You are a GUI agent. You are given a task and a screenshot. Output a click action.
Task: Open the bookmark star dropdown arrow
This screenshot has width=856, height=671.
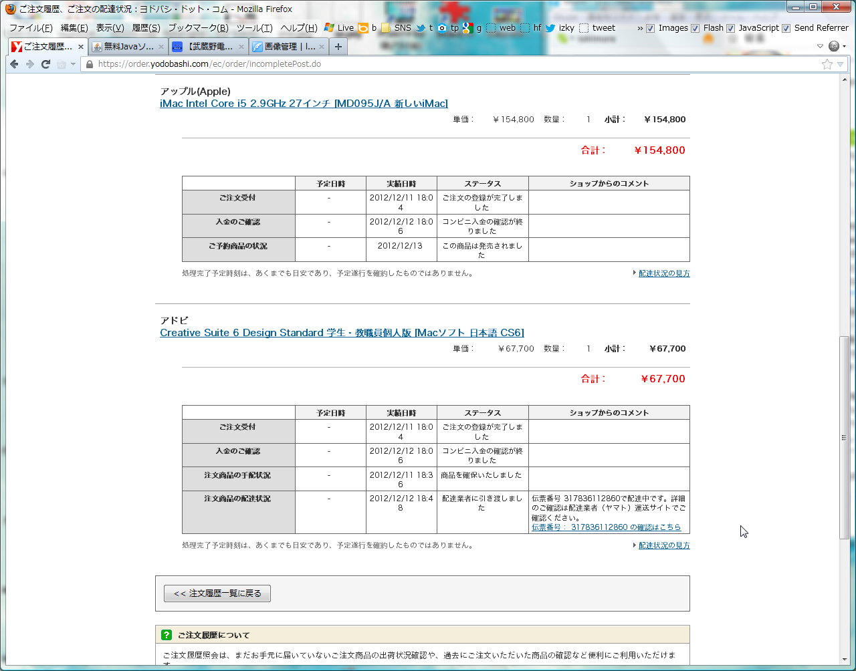coord(840,64)
